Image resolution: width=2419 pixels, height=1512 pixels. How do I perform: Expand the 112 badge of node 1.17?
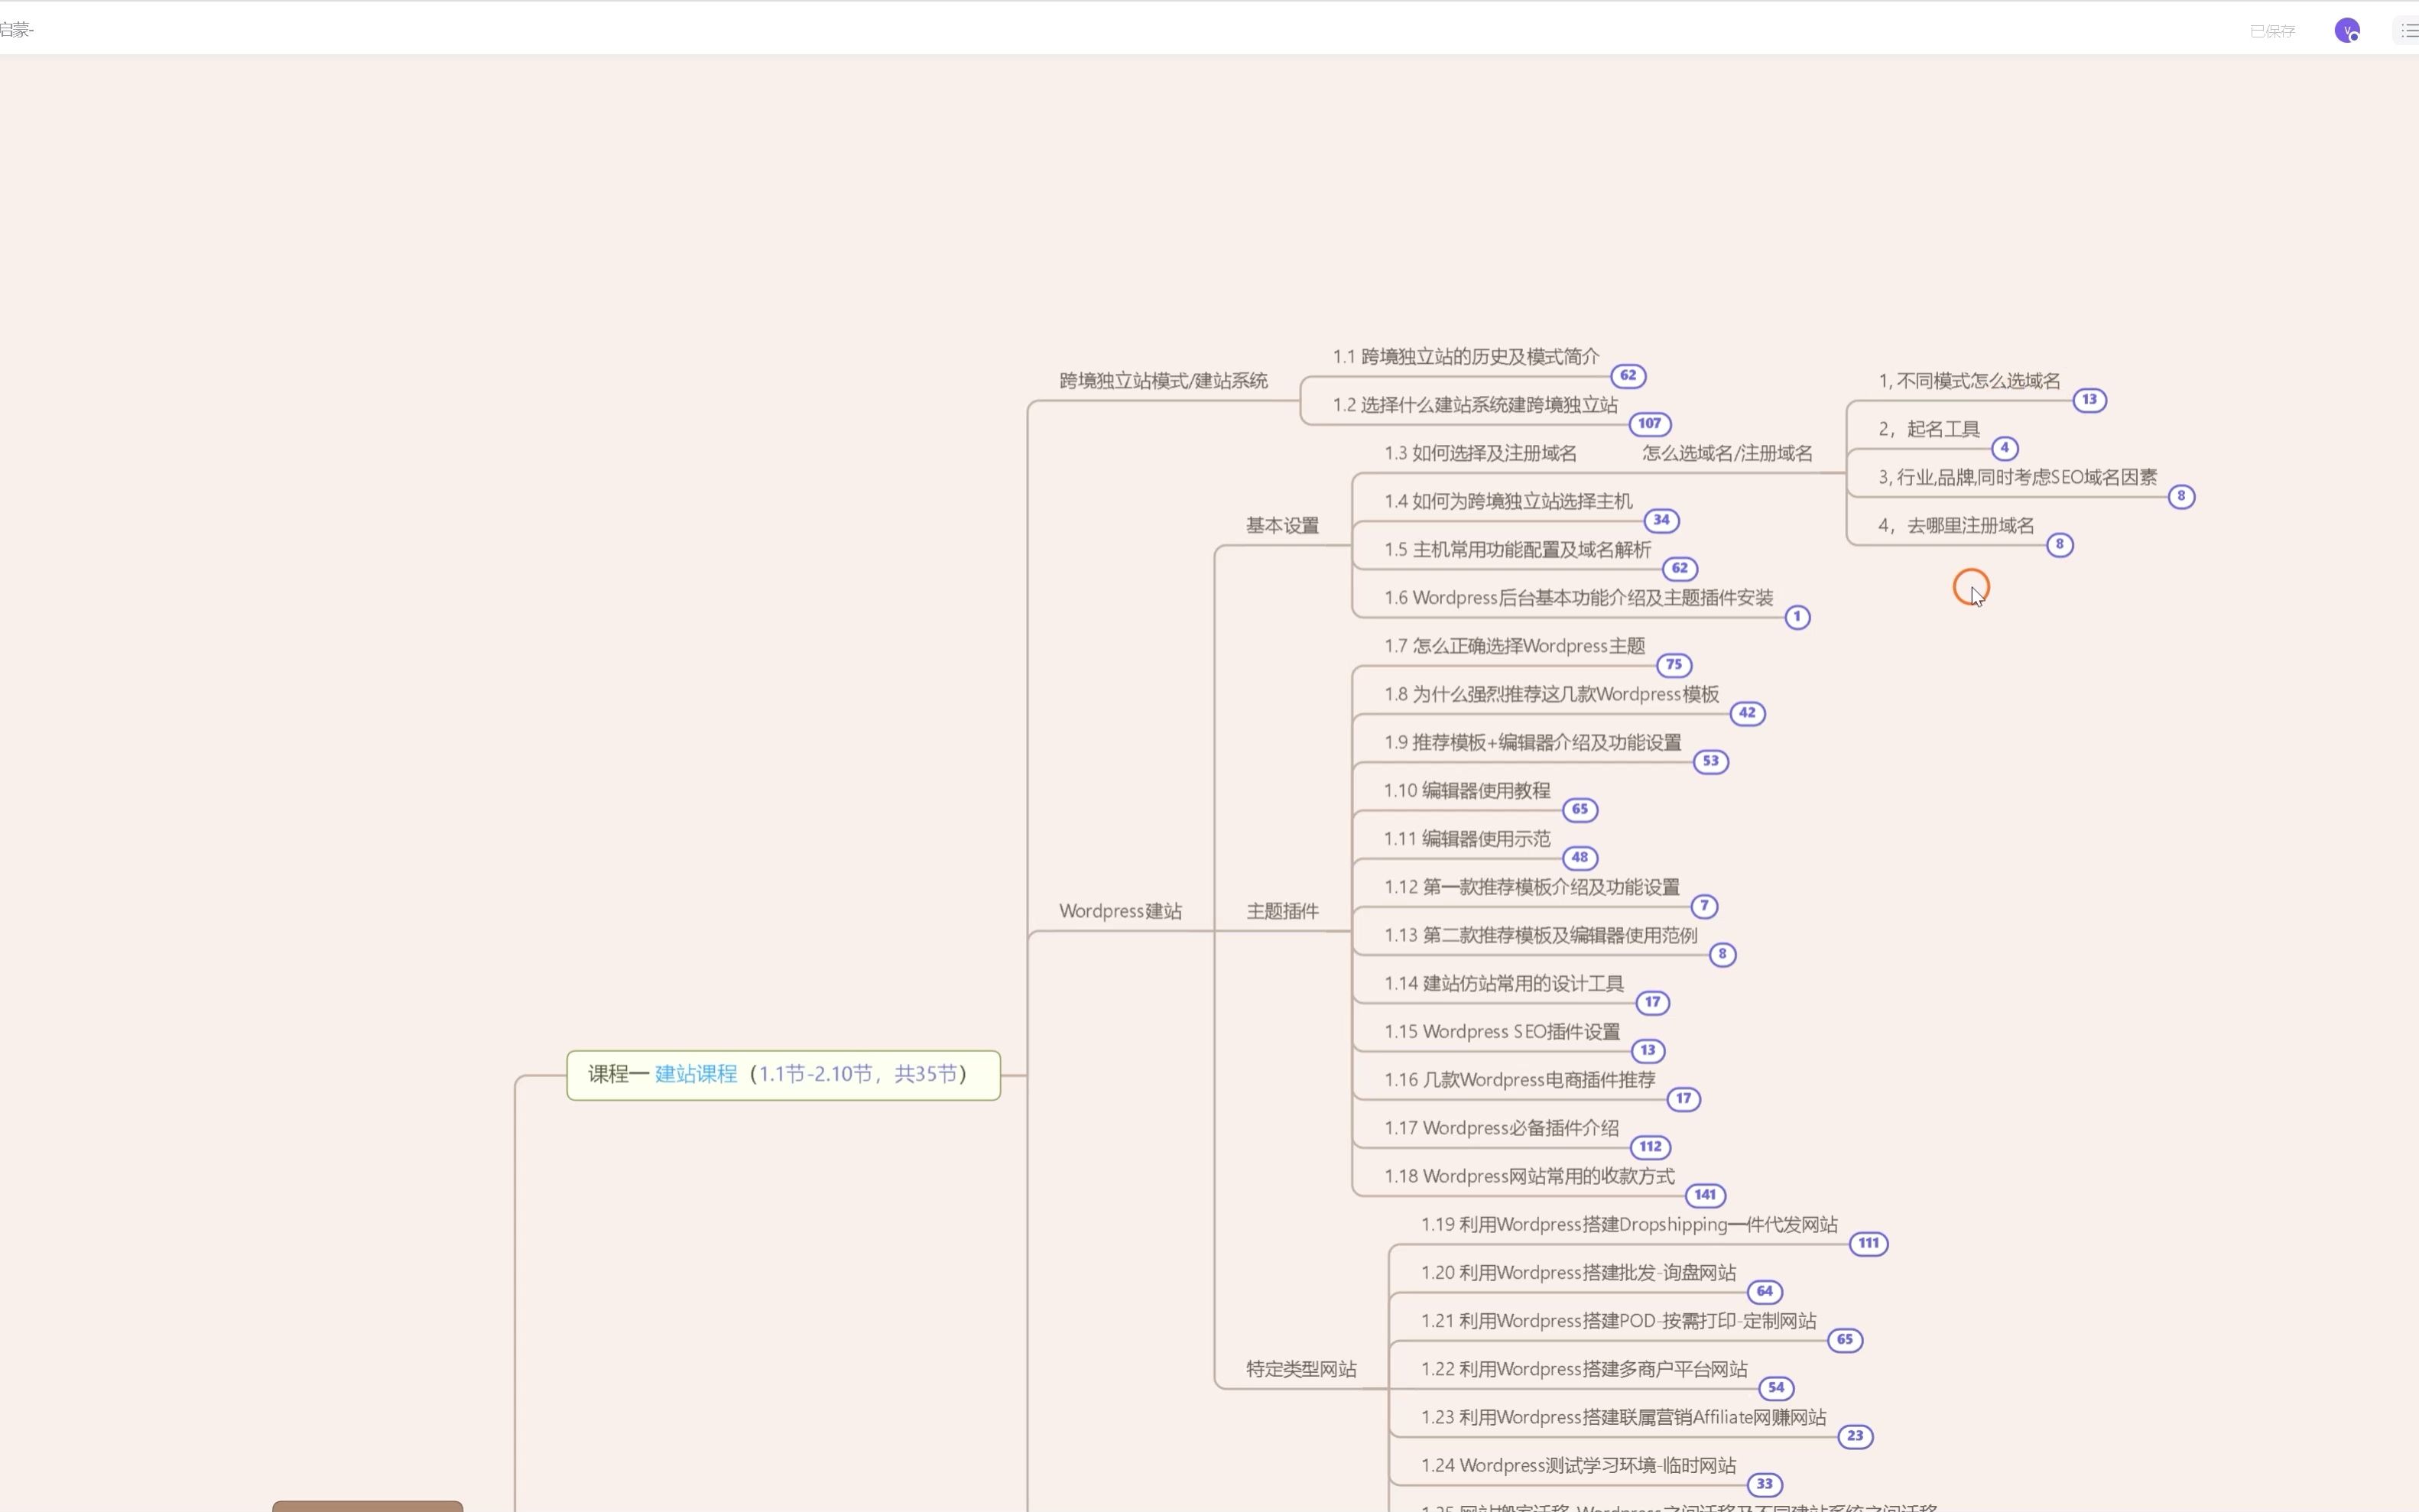coord(1650,1147)
